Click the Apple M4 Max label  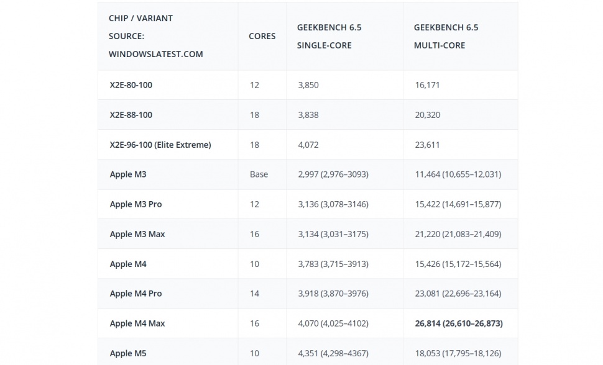139,323
